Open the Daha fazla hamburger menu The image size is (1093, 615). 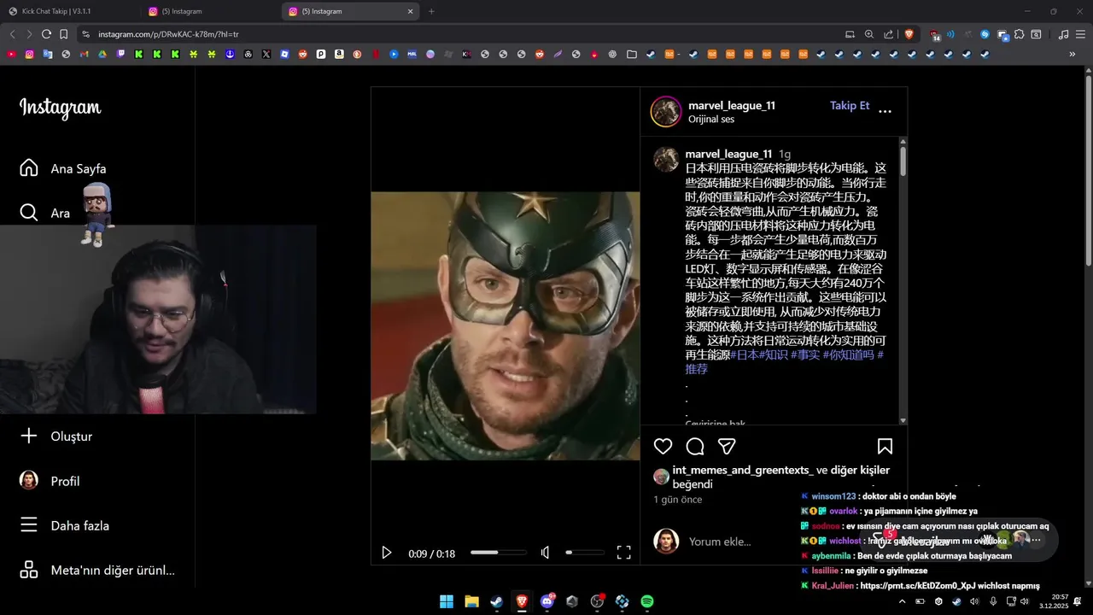point(29,525)
